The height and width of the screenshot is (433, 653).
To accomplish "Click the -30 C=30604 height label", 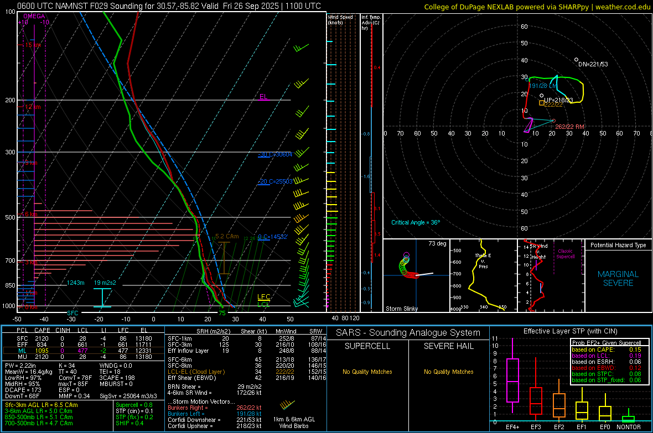I will click(x=275, y=154).
